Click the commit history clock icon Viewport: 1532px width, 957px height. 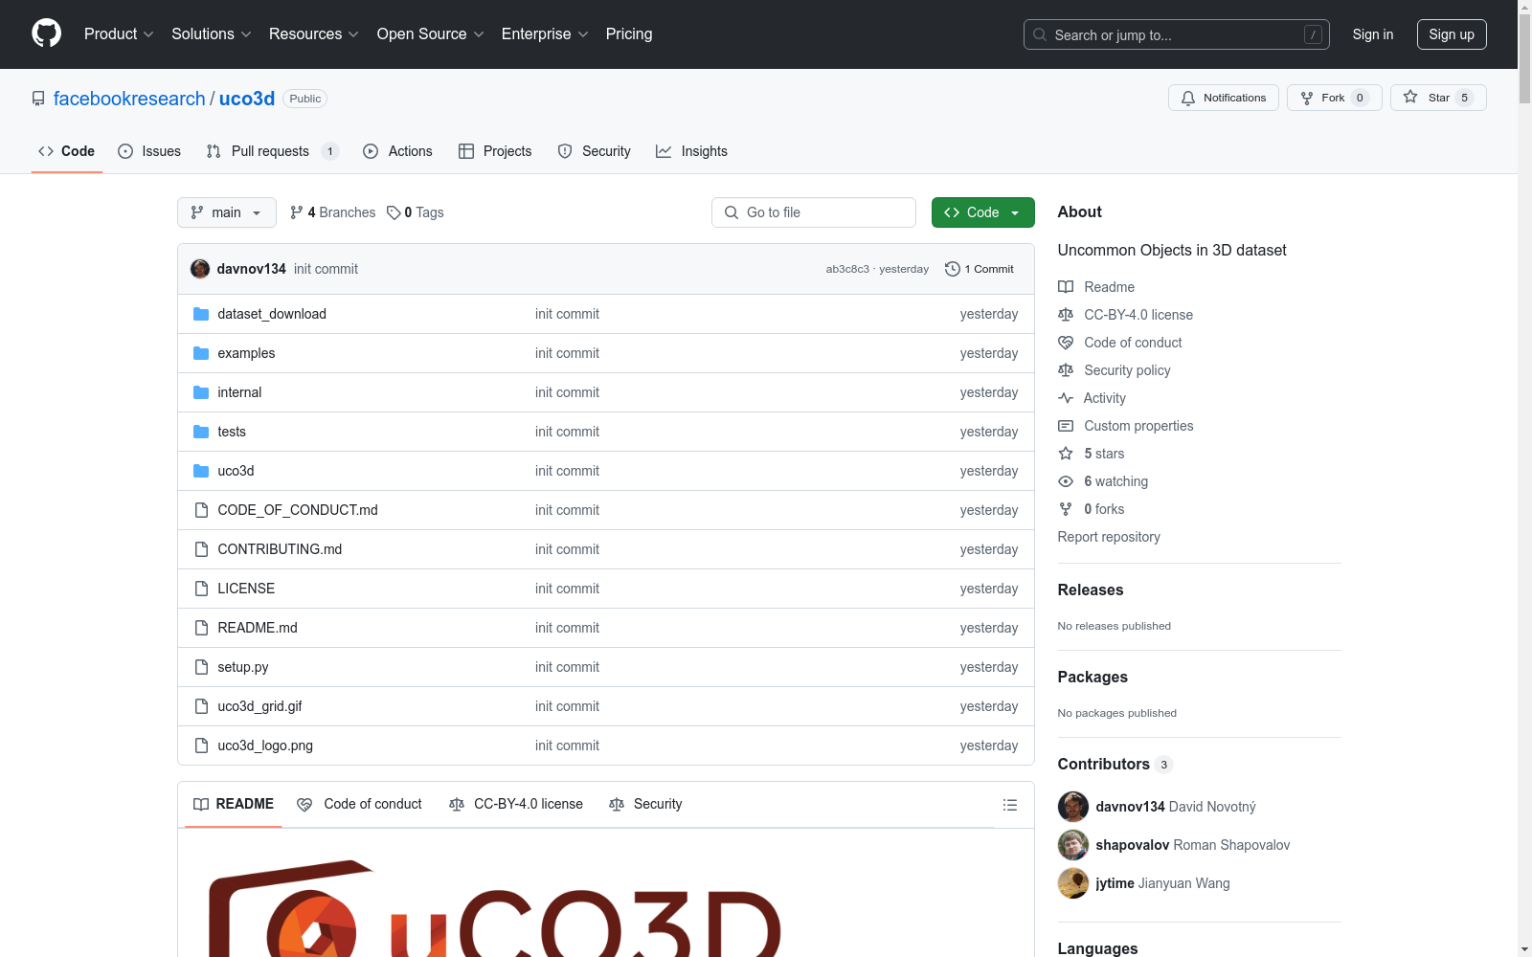pos(952,269)
